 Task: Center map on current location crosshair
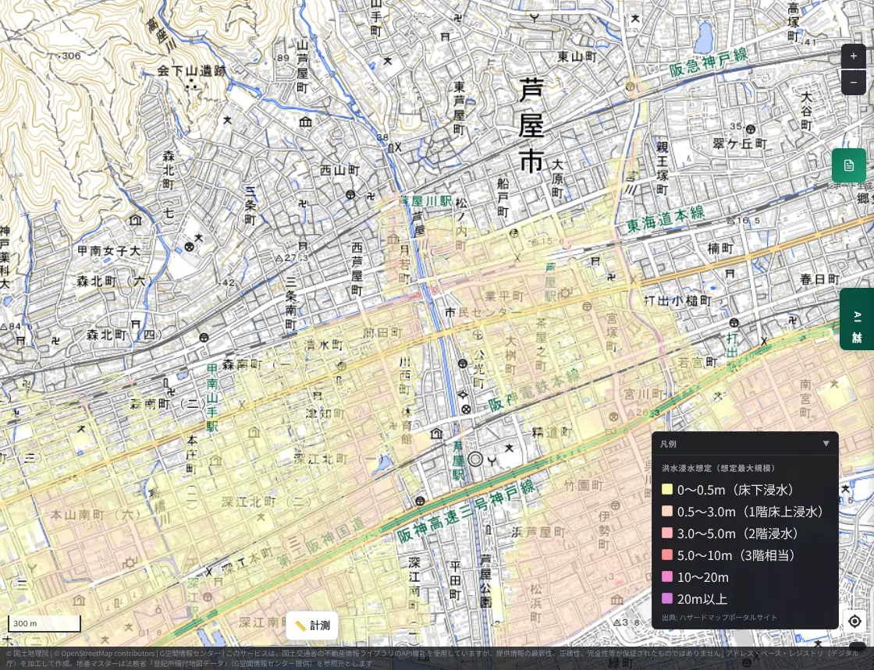tap(854, 621)
